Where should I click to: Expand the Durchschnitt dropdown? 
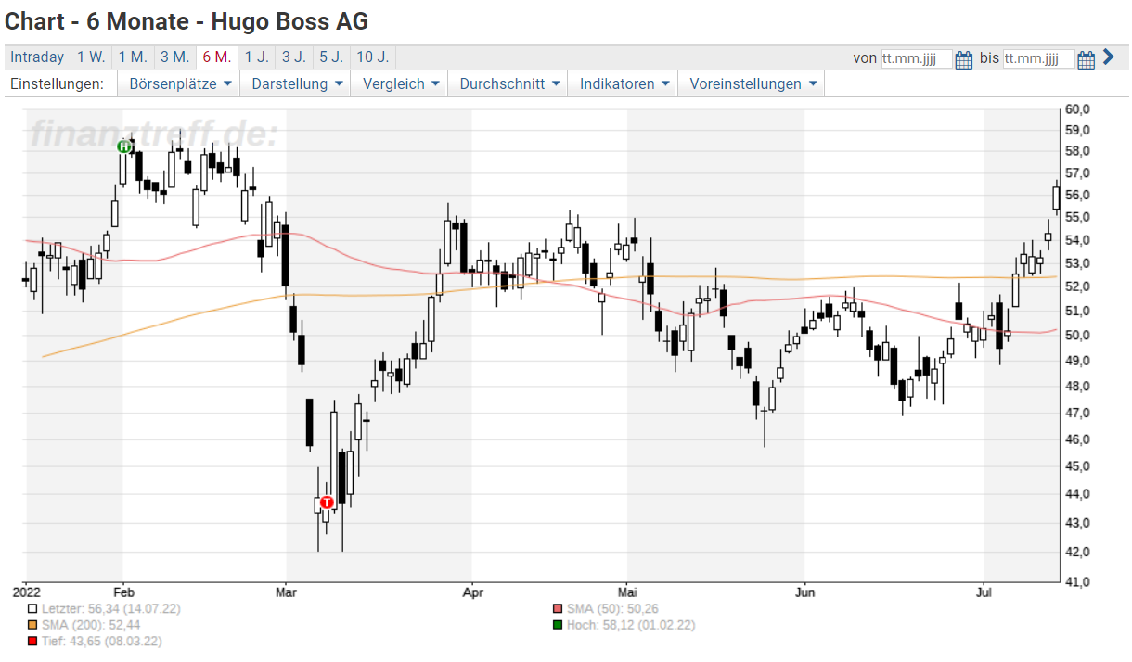pyautogui.click(x=508, y=83)
